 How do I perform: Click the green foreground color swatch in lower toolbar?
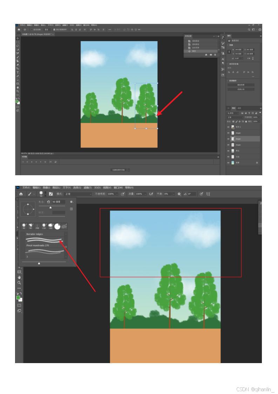[x=18, y=298]
